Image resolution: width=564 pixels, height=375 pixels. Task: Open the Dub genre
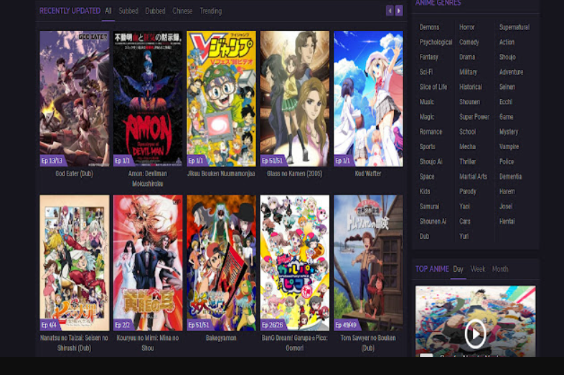[424, 237]
